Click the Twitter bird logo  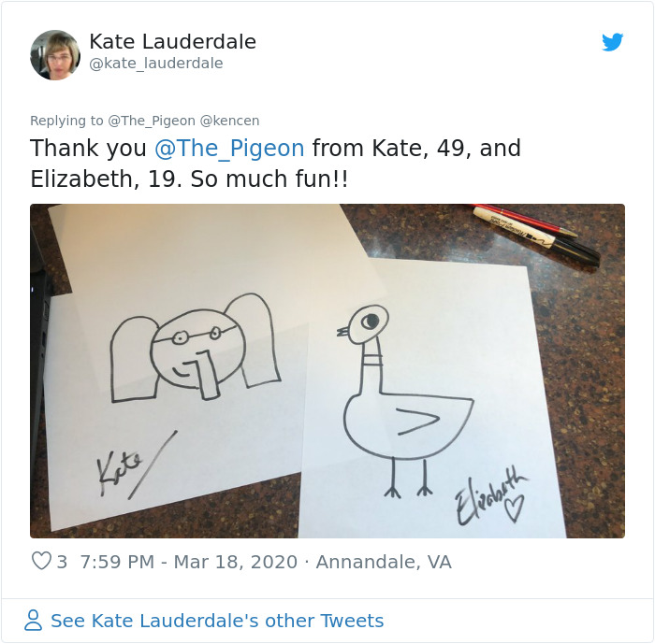click(612, 42)
